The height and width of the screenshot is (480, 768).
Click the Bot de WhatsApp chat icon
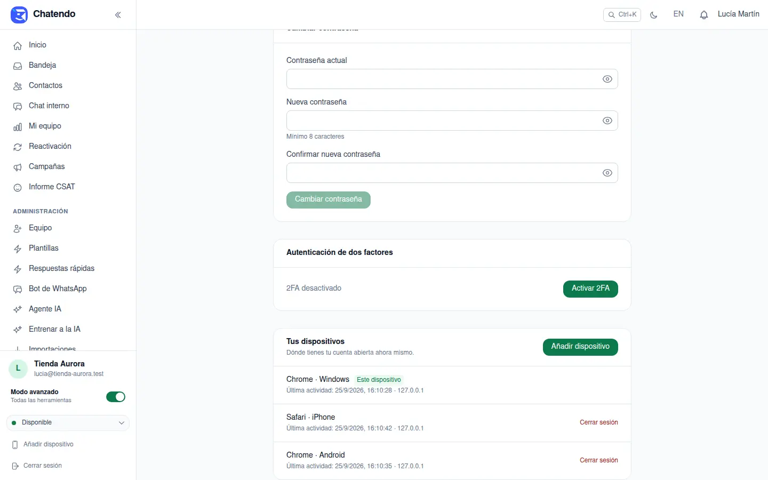point(18,290)
